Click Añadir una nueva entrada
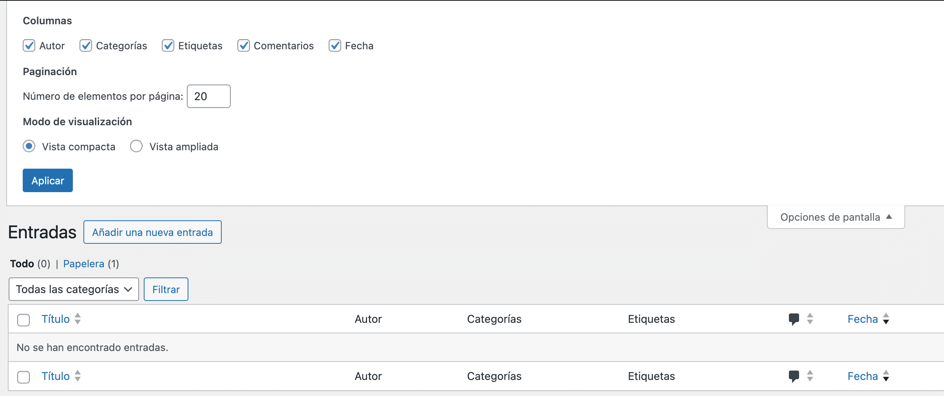Screen dimensions: 944x396 [152, 232]
